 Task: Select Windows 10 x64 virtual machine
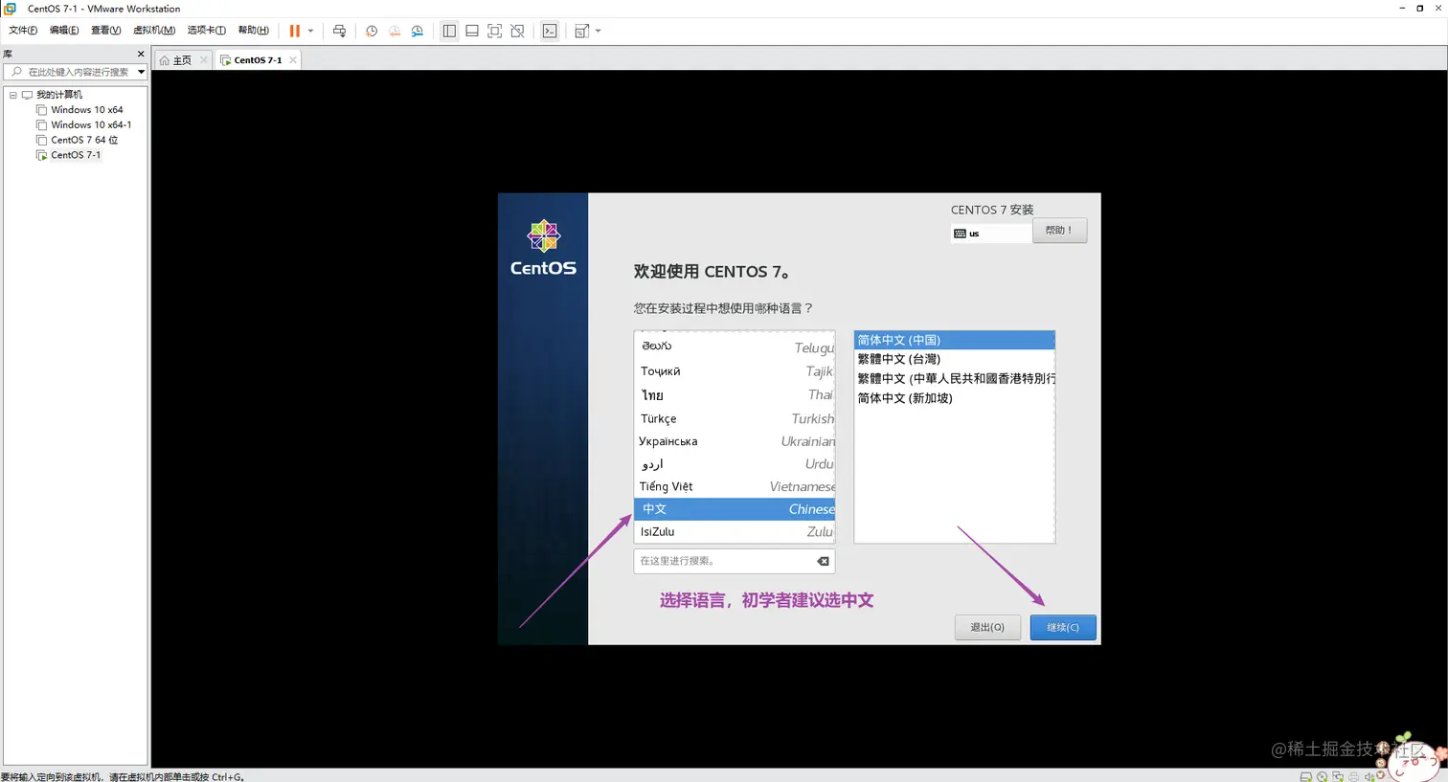click(87, 110)
